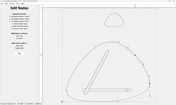Click the handle point right of the bottom node
Screen dimensions: 176x105
(x=118, y=101)
